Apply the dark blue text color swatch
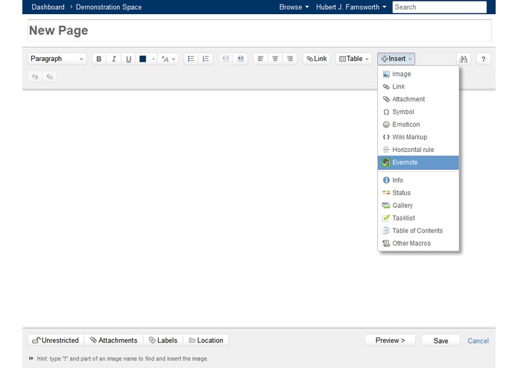This screenshot has width=518, height=368. pos(142,59)
